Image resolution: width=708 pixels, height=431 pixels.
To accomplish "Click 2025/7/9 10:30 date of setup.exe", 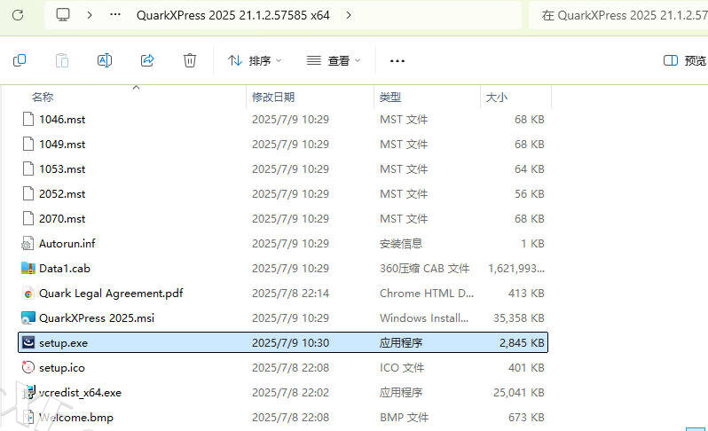I will pyautogui.click(x=290, y=343).
